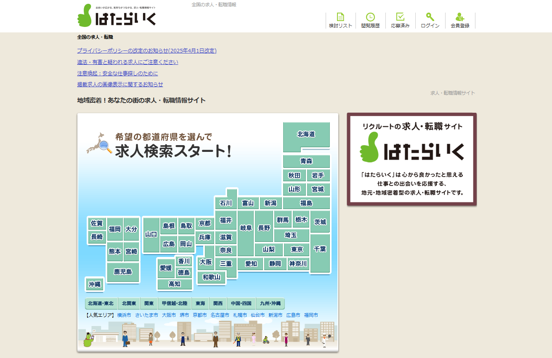Click the 掲載求人の画像表示 notice link
The width and height of the screenshot is (552, 358).
120,85
